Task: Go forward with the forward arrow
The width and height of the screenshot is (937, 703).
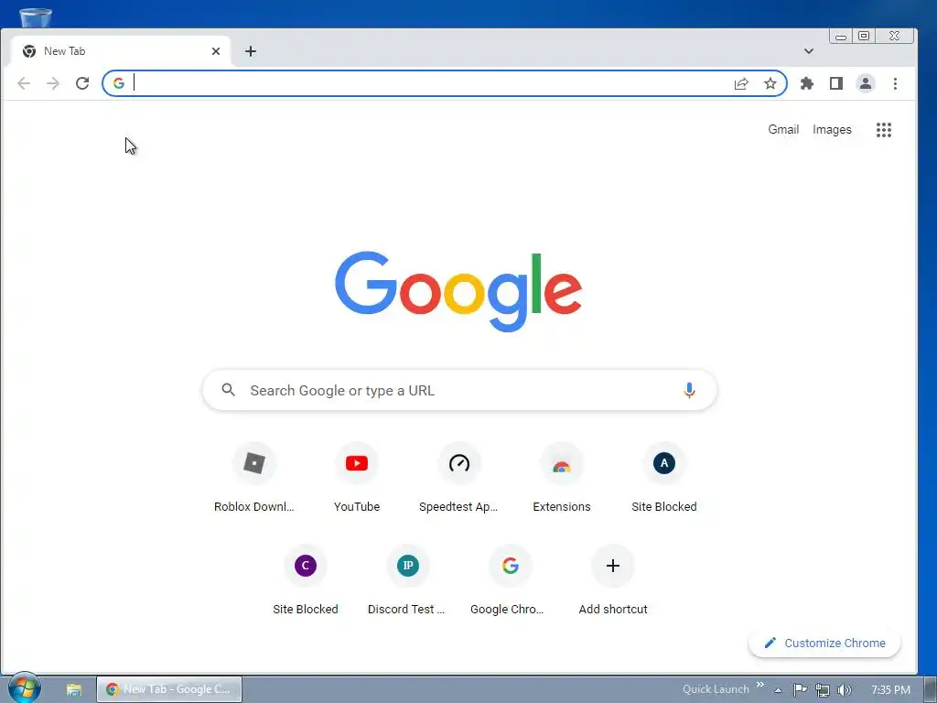Action: pyautogui.click(x=53, y=83)
